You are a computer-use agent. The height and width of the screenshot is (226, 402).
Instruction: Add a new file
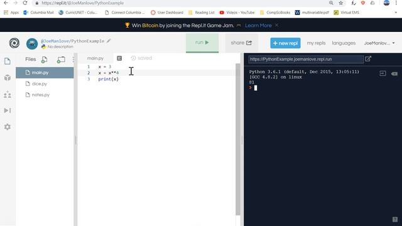[44, 60]
